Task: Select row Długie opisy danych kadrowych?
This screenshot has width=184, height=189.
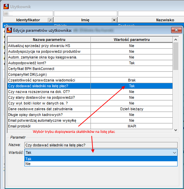Action: pos(90,115)
